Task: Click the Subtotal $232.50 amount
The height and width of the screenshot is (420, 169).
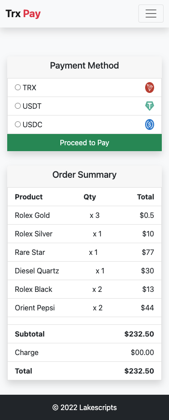Action: pos(139,334)
